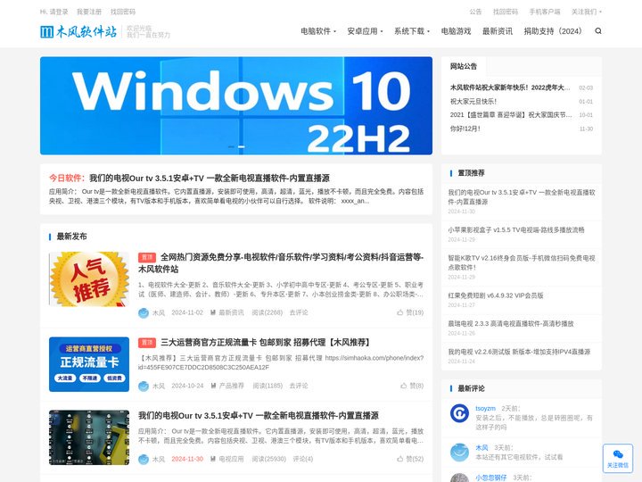Open the search magnifier icon in navigation
This screenshot has height=482, width=642.
598,31
